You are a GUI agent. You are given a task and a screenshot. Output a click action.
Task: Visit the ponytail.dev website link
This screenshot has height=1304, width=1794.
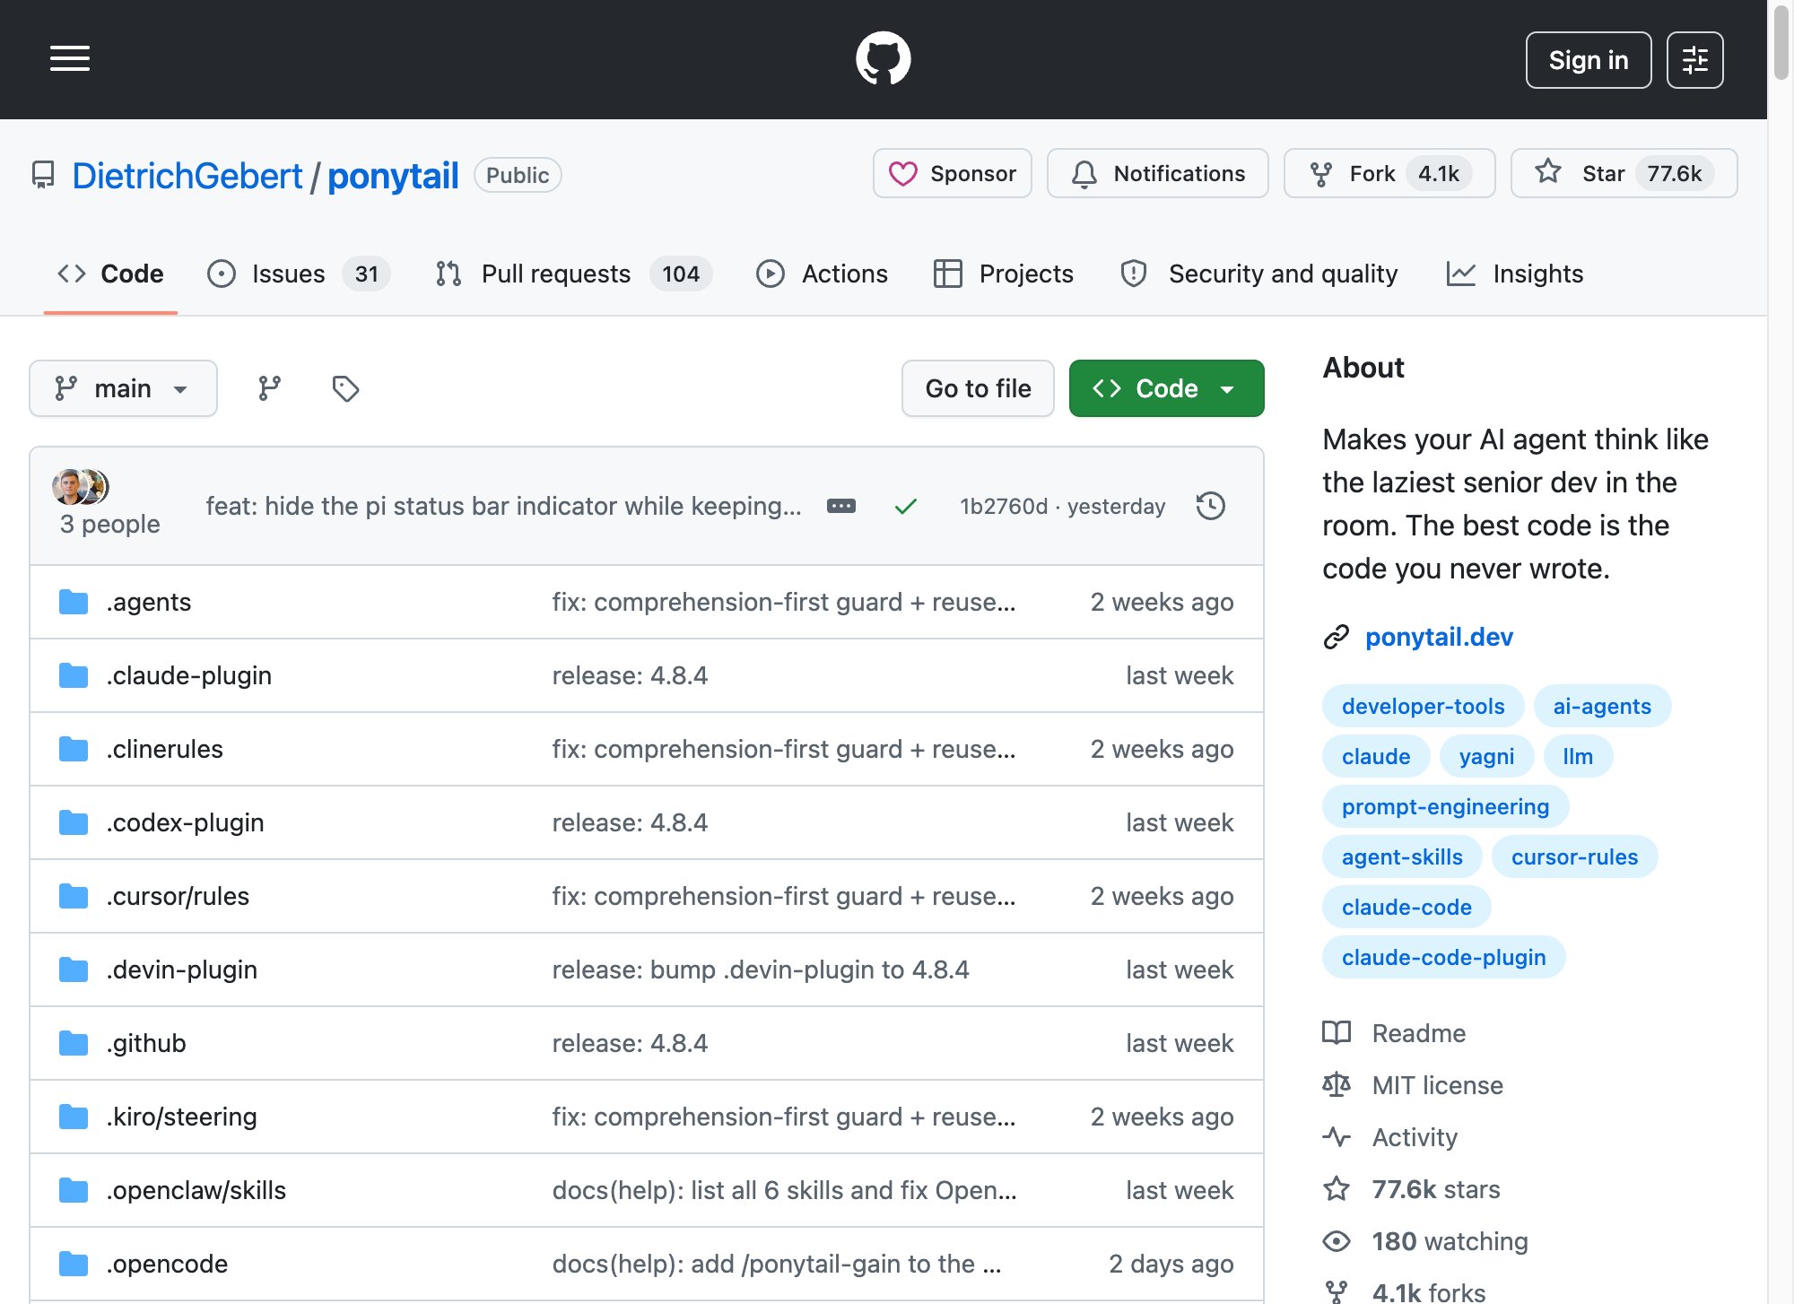(x=1439, y=637)
